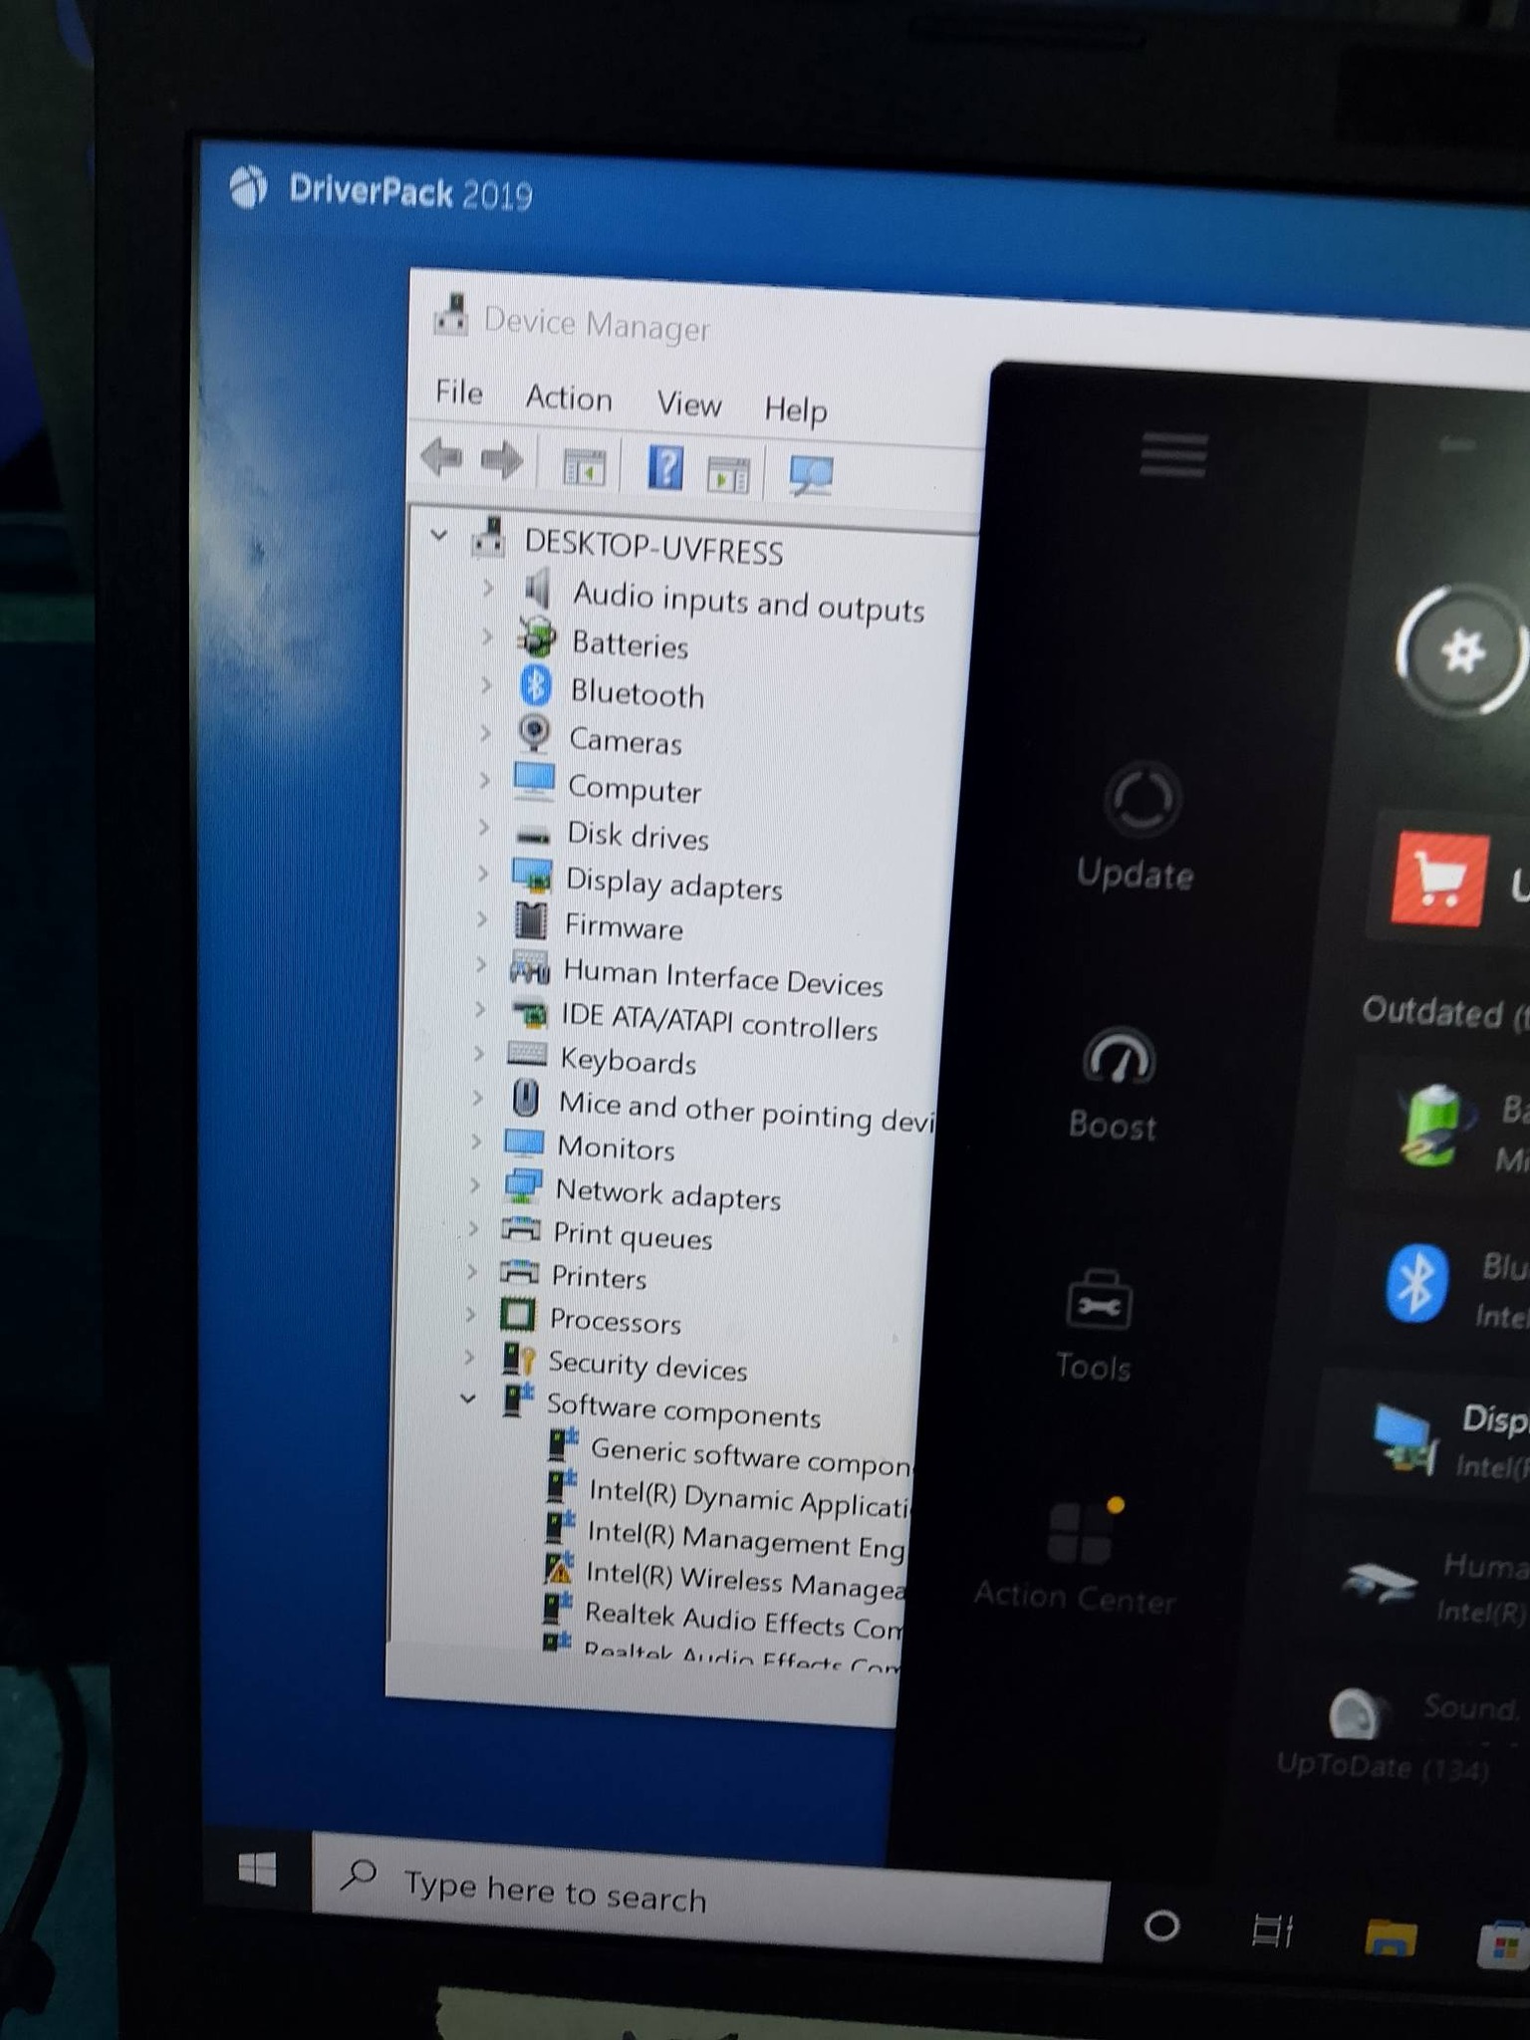Click the Cortana circle icon
The width and height of the screenshot is (1530, 2040).
click(1161, 1925)
